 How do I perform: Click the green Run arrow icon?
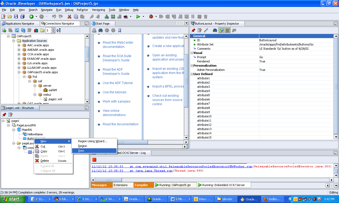138,17
